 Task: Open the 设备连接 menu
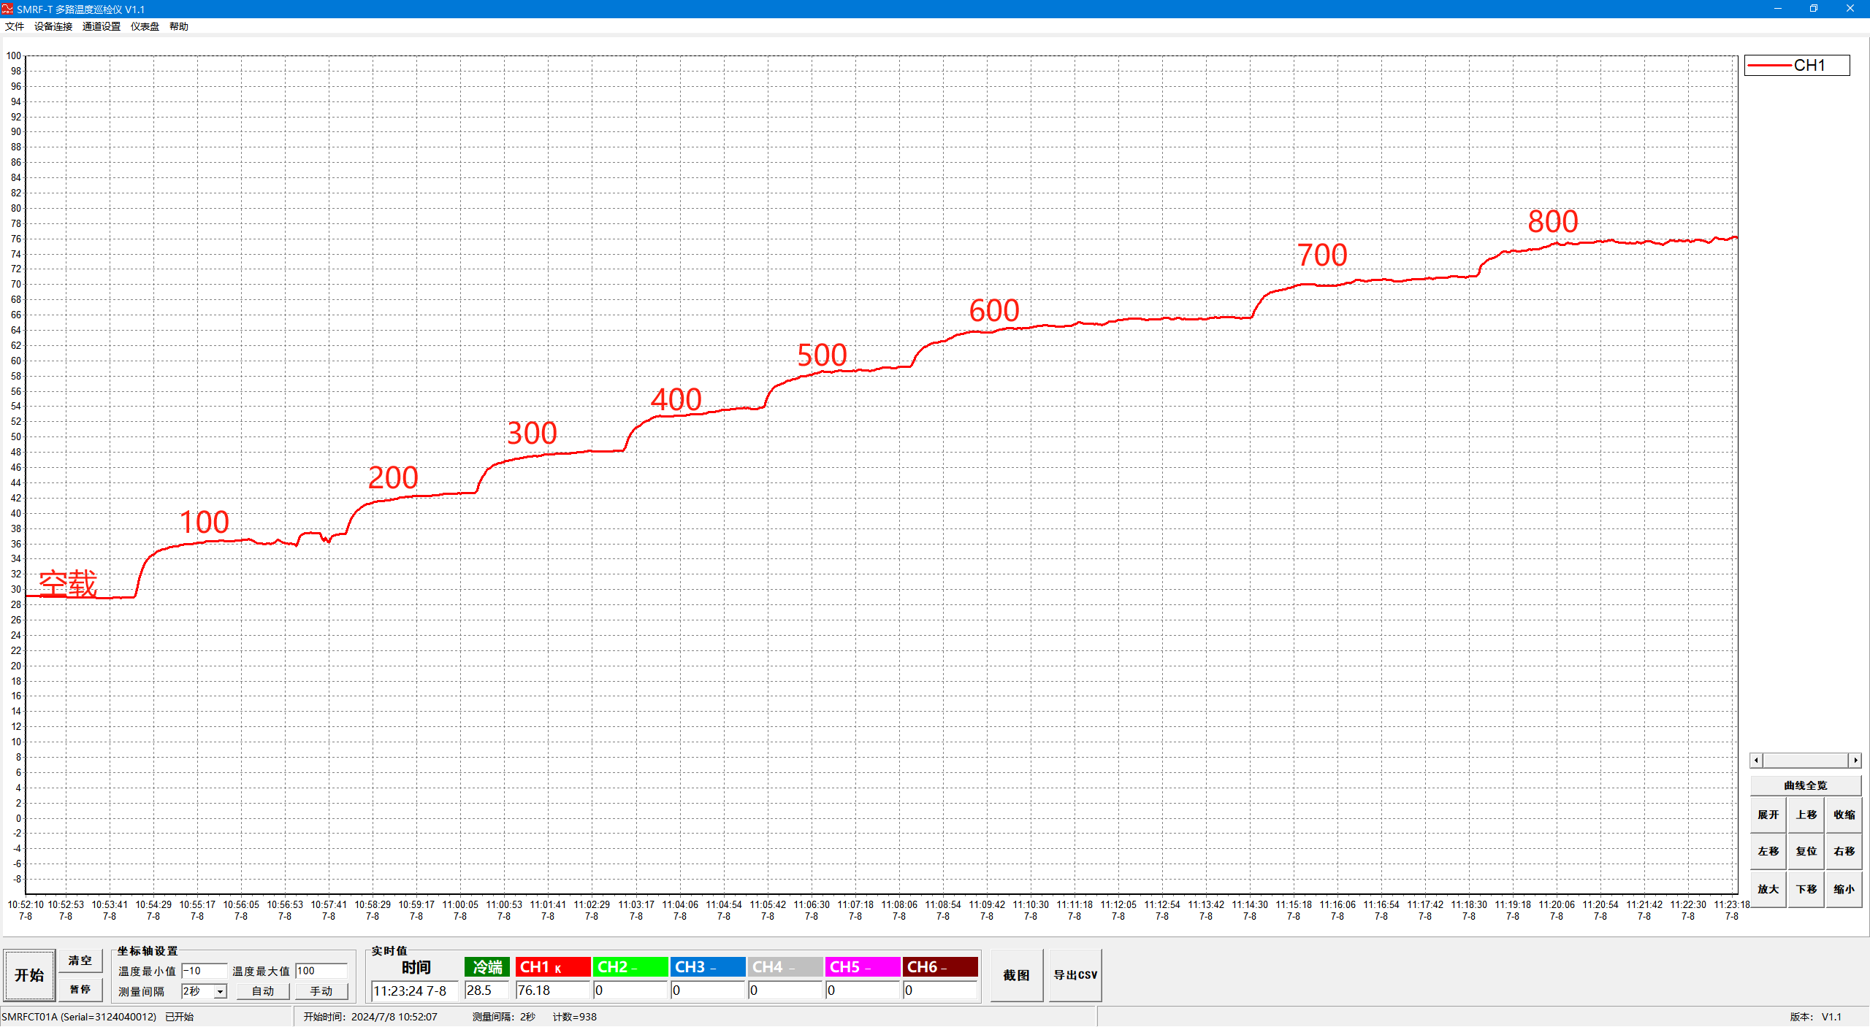53,26
